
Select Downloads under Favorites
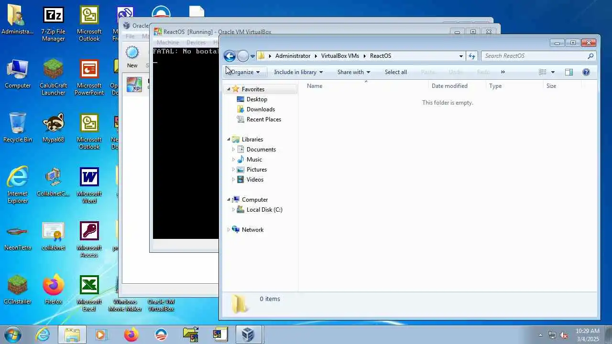pos(261,109)
